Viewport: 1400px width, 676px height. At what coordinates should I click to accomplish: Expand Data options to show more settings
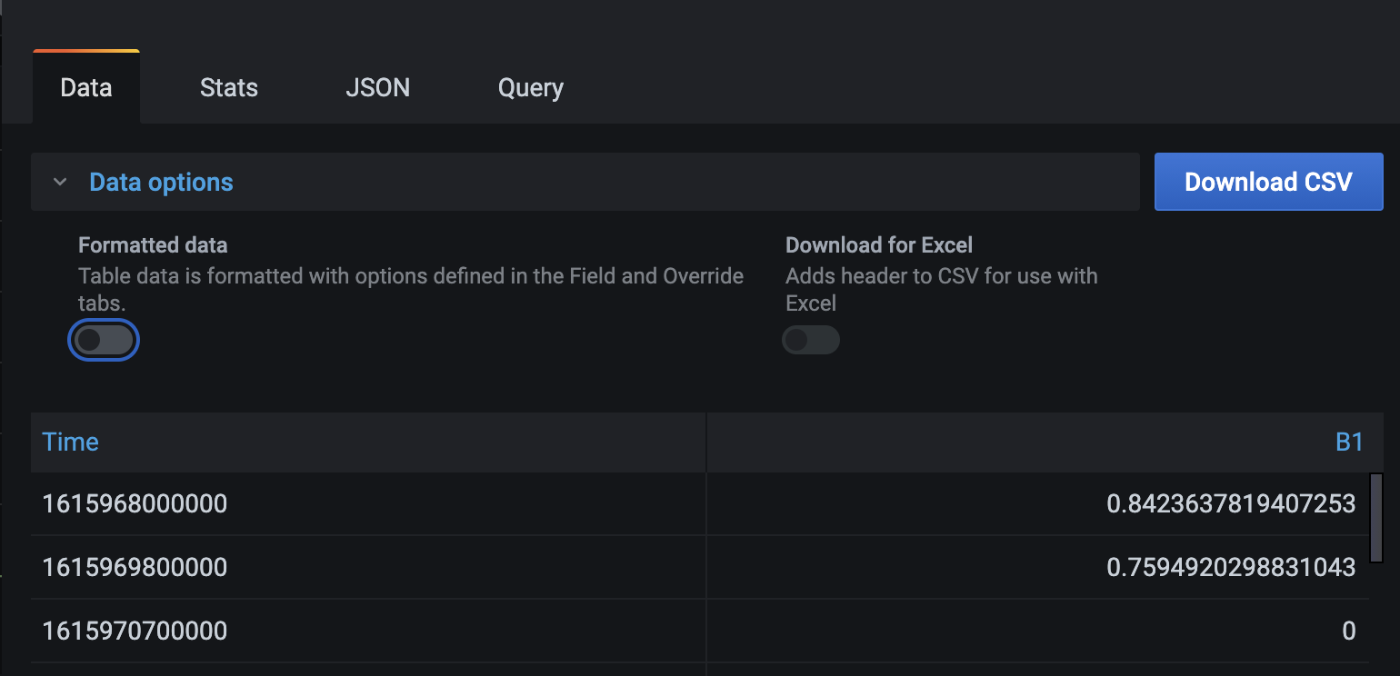tap(60, 182)
